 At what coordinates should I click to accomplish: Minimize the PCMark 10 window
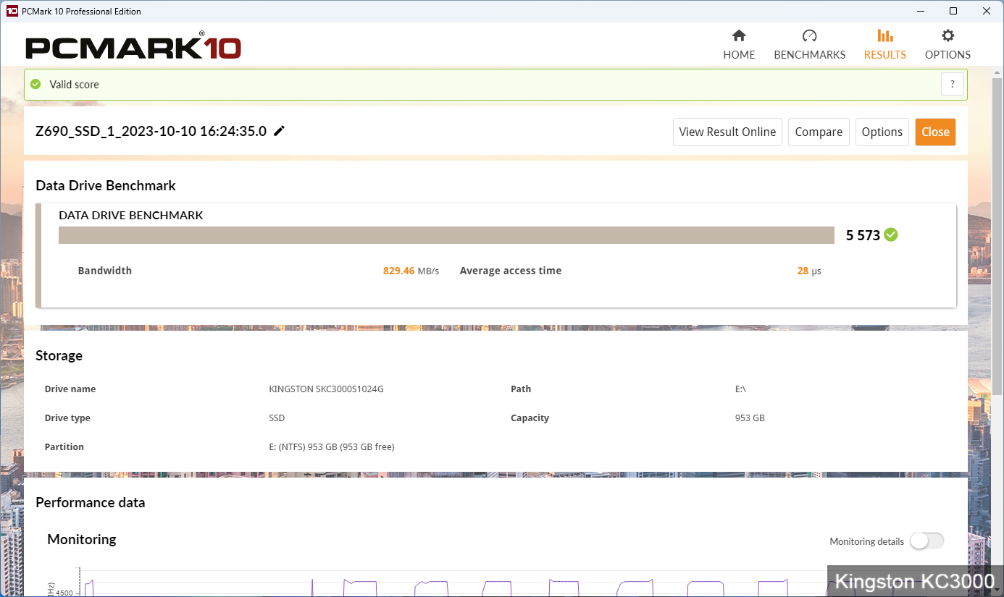[x=920, y=11]
